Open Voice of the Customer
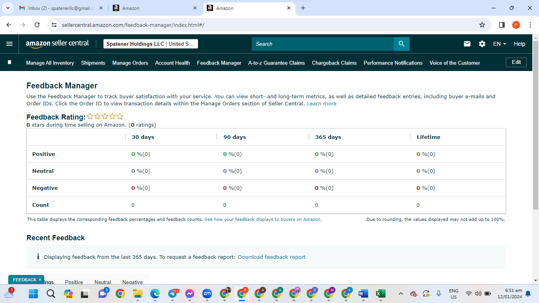The height and width of the screenshot is (303, 539). point(455,63)
